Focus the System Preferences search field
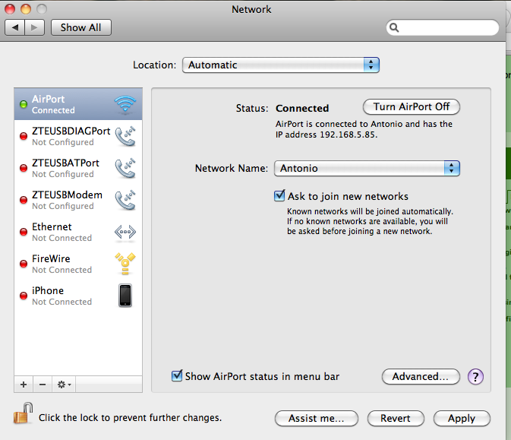This screenshot has width=511, height=440. click(x=443, y=27)
